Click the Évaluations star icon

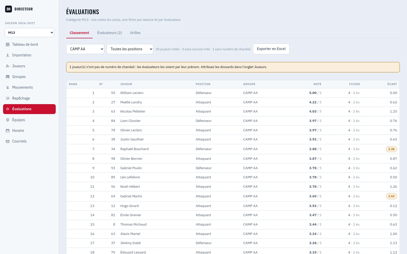[x=8, y=109]
